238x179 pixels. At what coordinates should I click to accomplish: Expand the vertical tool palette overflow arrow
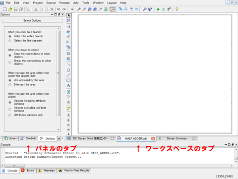click(68, 134)
